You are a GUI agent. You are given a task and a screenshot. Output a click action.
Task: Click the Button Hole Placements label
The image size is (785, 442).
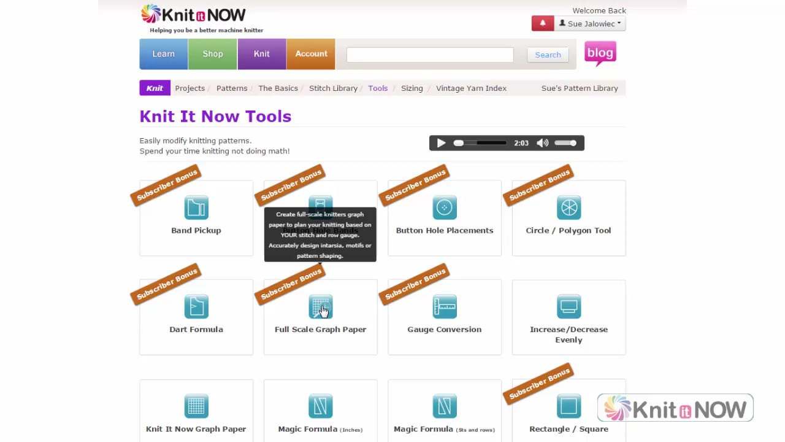445,230
